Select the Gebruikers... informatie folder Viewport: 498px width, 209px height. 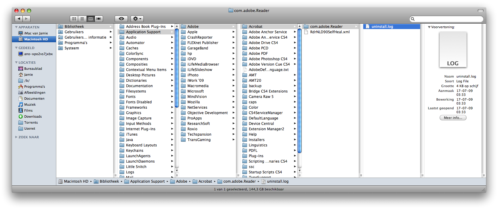85,37
